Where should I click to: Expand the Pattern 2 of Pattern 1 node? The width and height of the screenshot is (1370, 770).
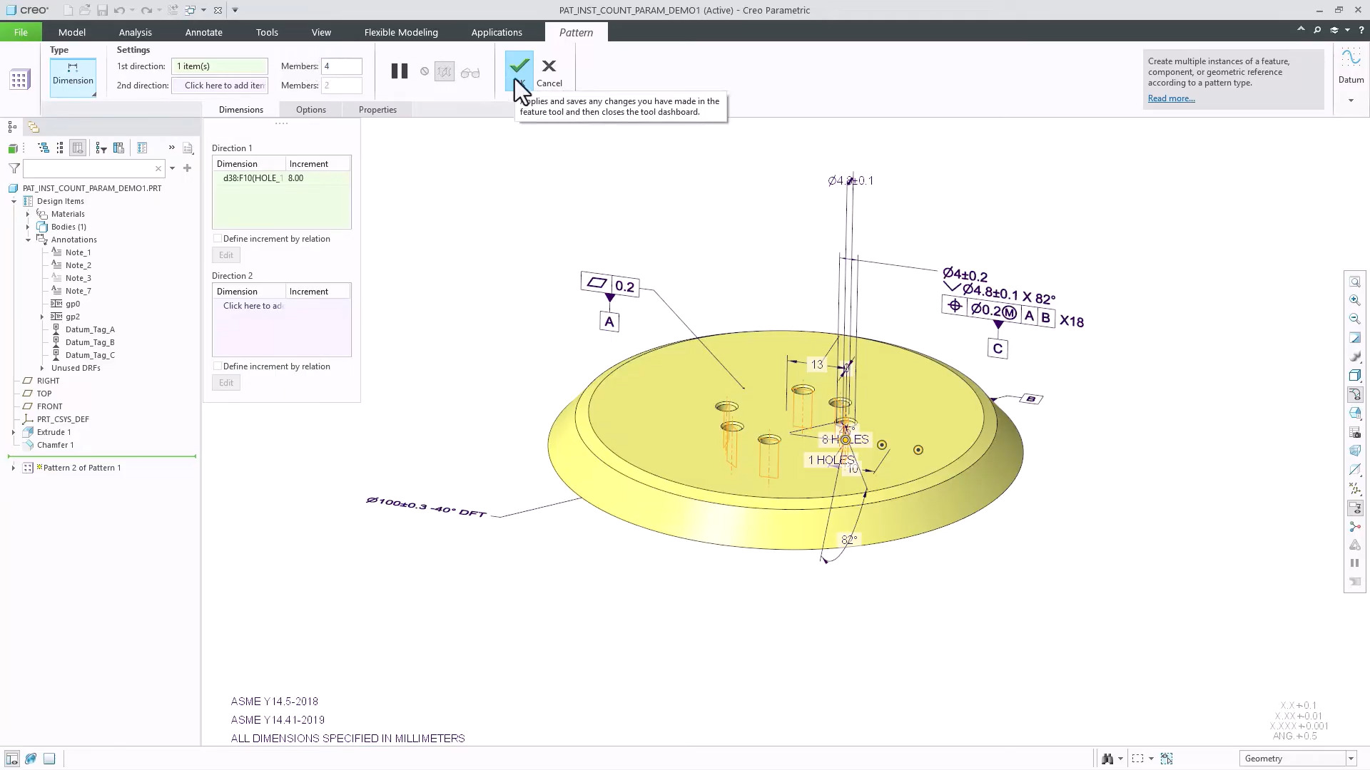(14, 468)
